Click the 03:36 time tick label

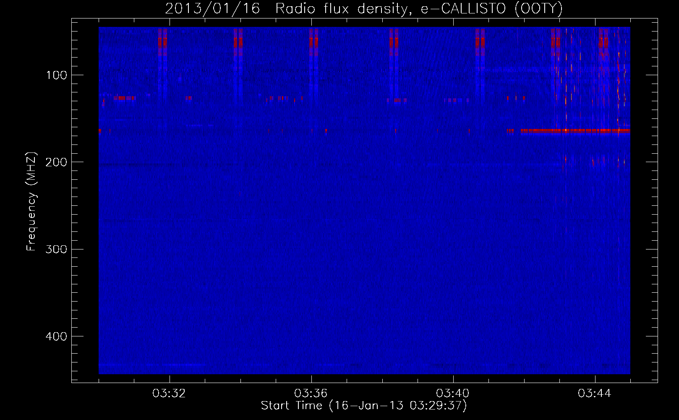311,394
